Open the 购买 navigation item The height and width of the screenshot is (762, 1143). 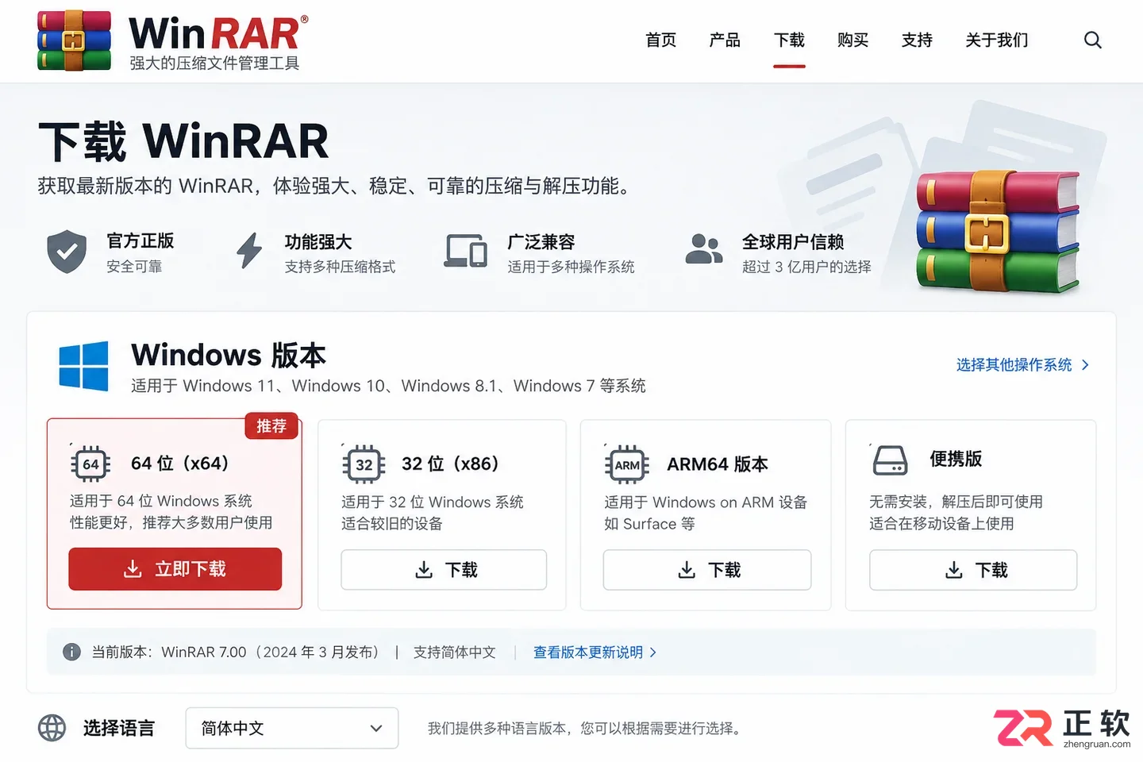click(x=853, y=40)
